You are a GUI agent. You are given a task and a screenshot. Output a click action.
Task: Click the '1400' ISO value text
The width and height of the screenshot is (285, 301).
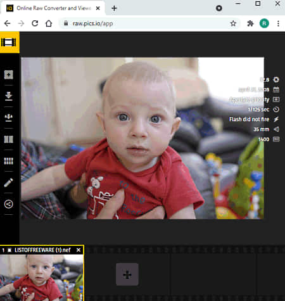263,139
